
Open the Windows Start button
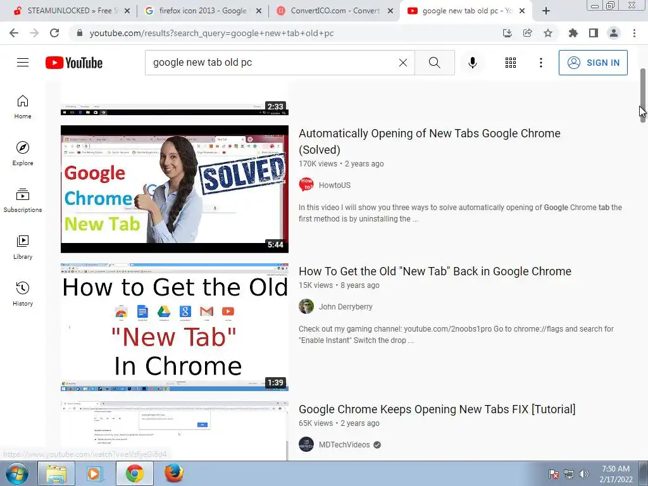pyautogui.click(x=17, y=473)
